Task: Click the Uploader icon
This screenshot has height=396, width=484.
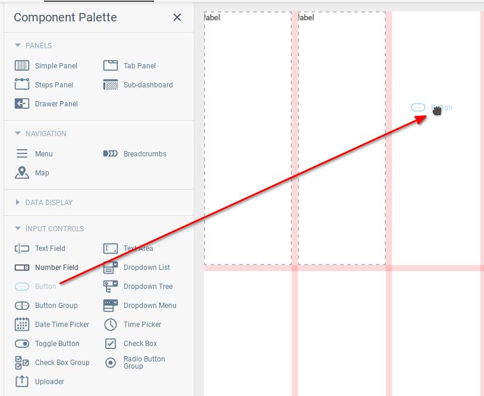Action: coord(22,382)
